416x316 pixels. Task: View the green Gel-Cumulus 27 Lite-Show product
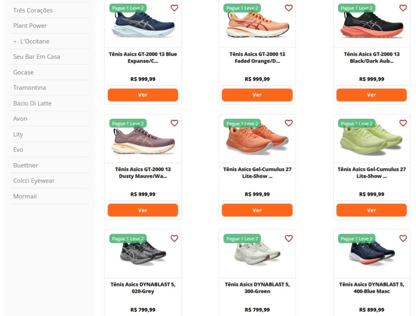[371, 210]
